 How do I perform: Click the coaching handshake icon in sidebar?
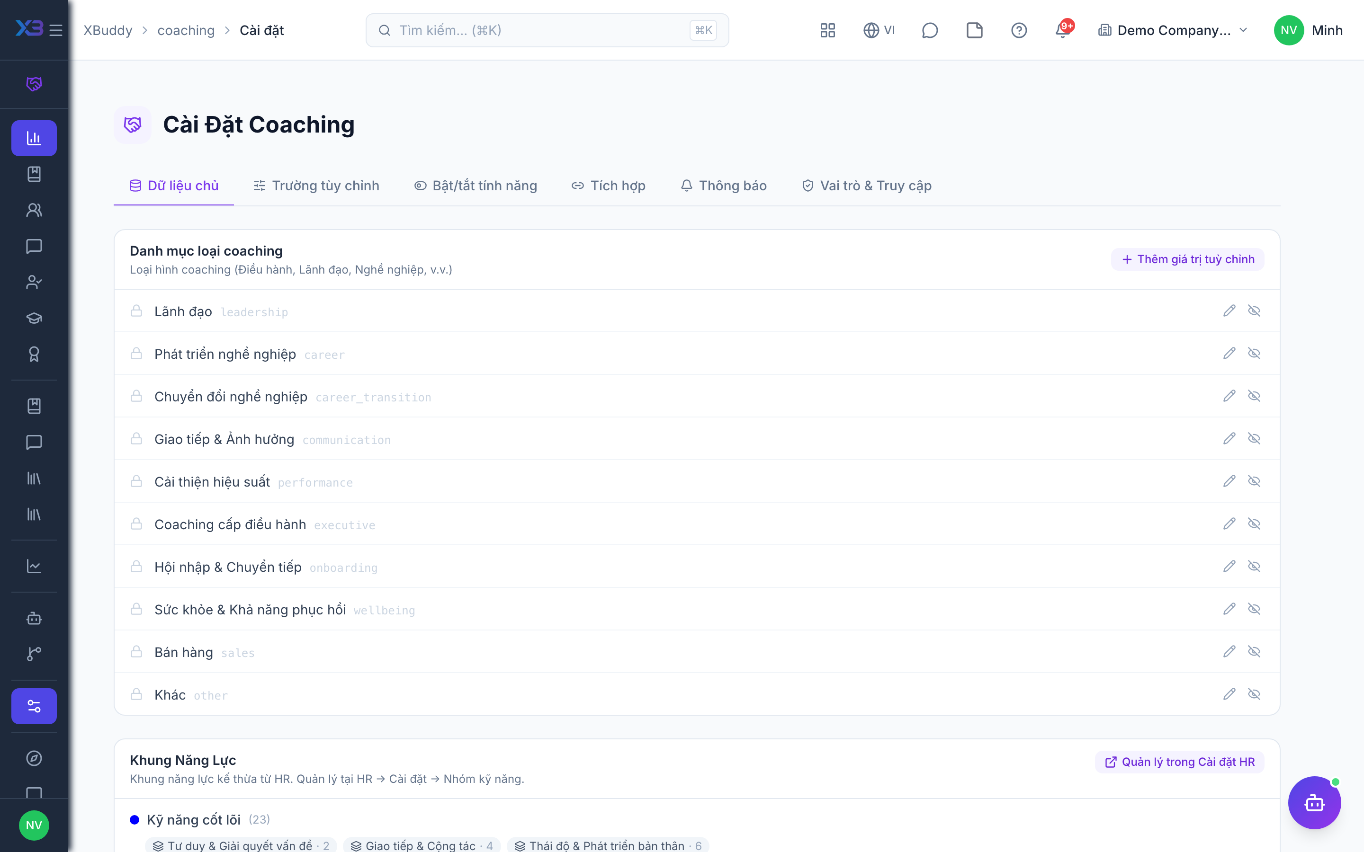coord(34,84)
